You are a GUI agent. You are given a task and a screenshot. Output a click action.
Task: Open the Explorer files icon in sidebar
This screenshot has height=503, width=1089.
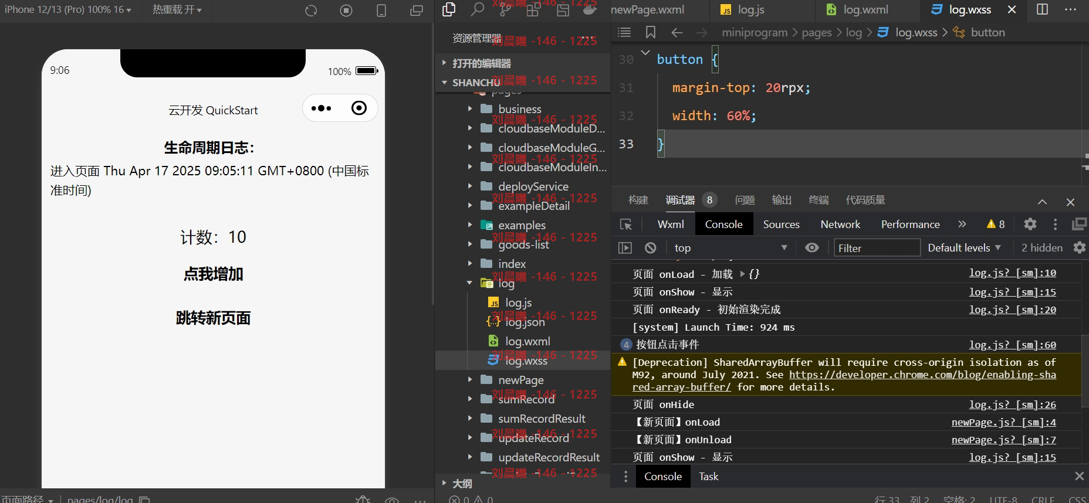[x=449, y=9]
